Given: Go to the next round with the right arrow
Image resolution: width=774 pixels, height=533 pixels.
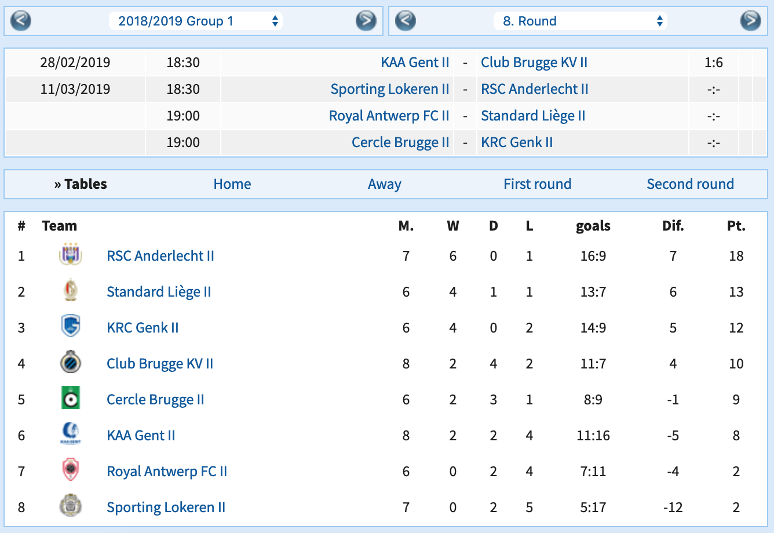Looking at the screenshot, I should point(750,21).
